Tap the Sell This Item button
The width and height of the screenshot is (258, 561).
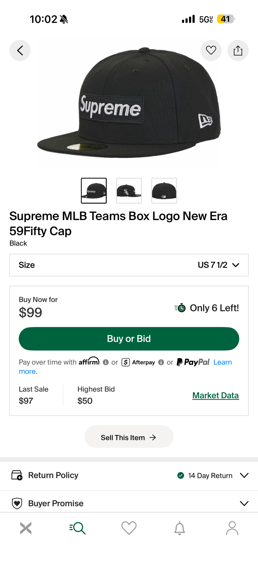click(129, 437)
